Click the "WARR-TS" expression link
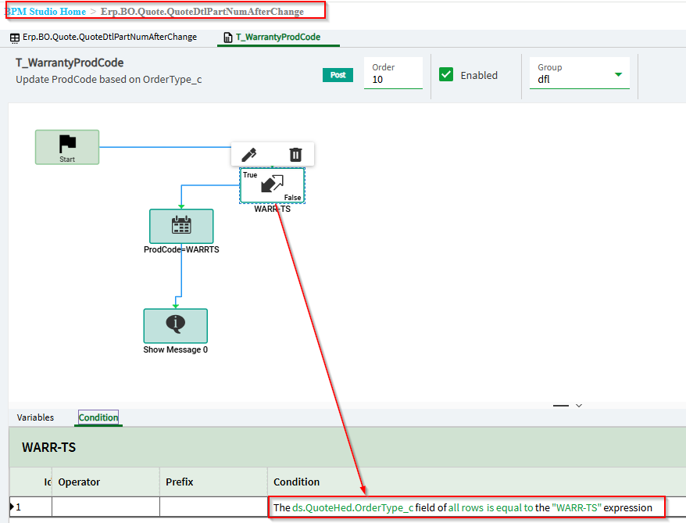 coord(577,507)
